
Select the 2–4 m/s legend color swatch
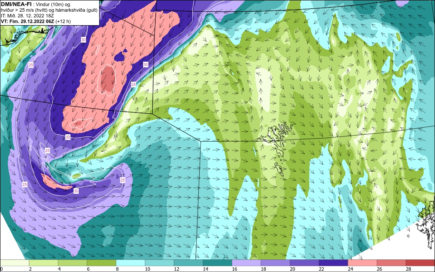coord(43,263)
